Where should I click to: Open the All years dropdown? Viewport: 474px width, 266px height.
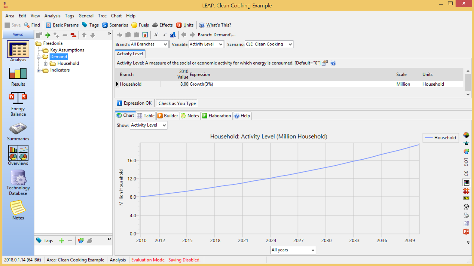tap(293, 250)
